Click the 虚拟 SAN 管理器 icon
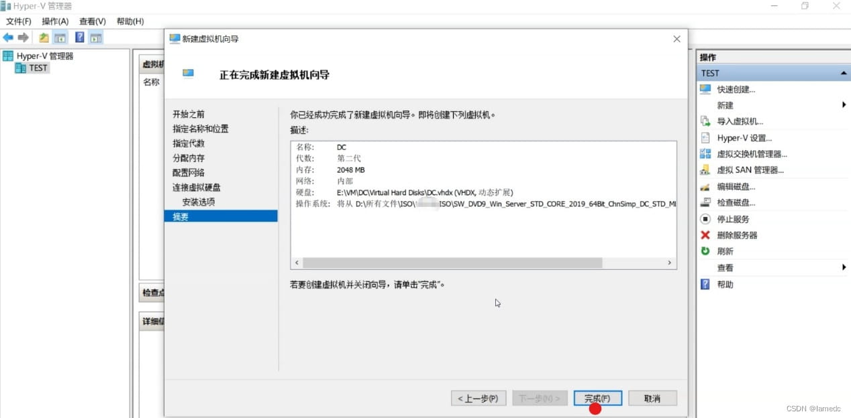Screen dimensions: 851x418 pos(705,170)
